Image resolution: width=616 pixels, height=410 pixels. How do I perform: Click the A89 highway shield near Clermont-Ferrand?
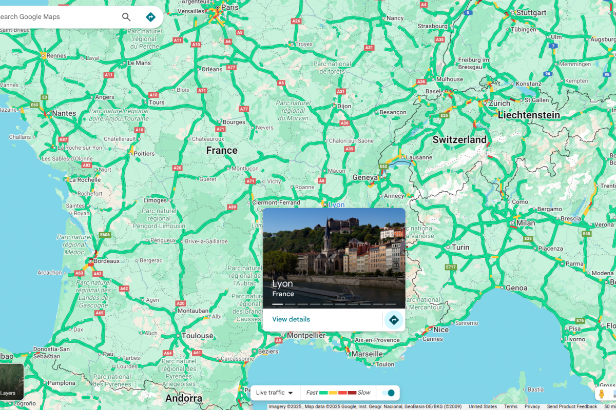tap(232, 207)
